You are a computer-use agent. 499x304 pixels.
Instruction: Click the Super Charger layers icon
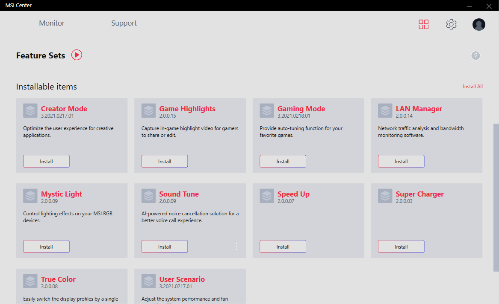[385, 196]
